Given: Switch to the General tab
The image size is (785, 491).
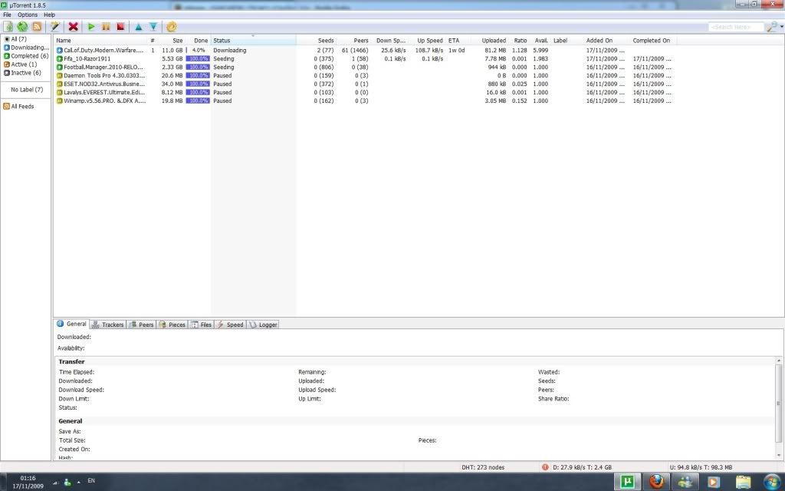Looking at the screenshot, I should click(71, 325).
